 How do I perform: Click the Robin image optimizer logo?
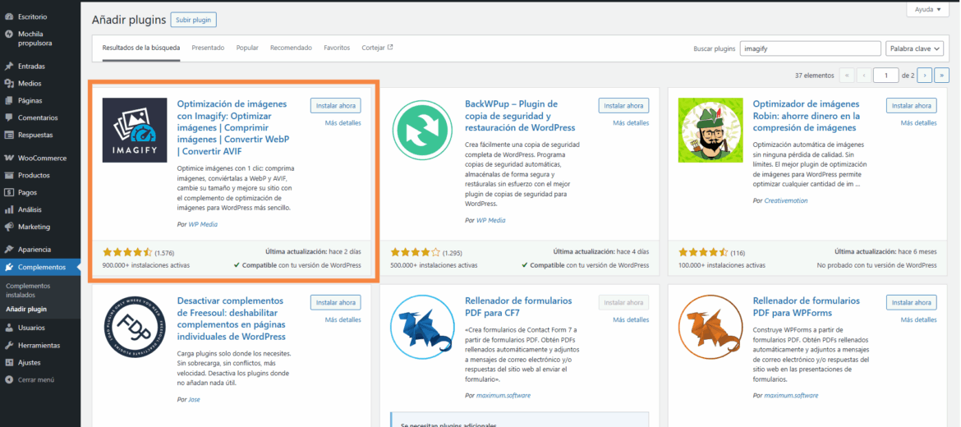[710, 130]
